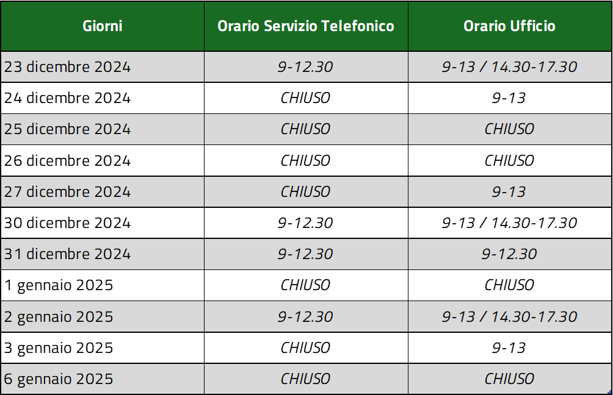
Task: Click the Giorni column header
Action: point(103,26)
